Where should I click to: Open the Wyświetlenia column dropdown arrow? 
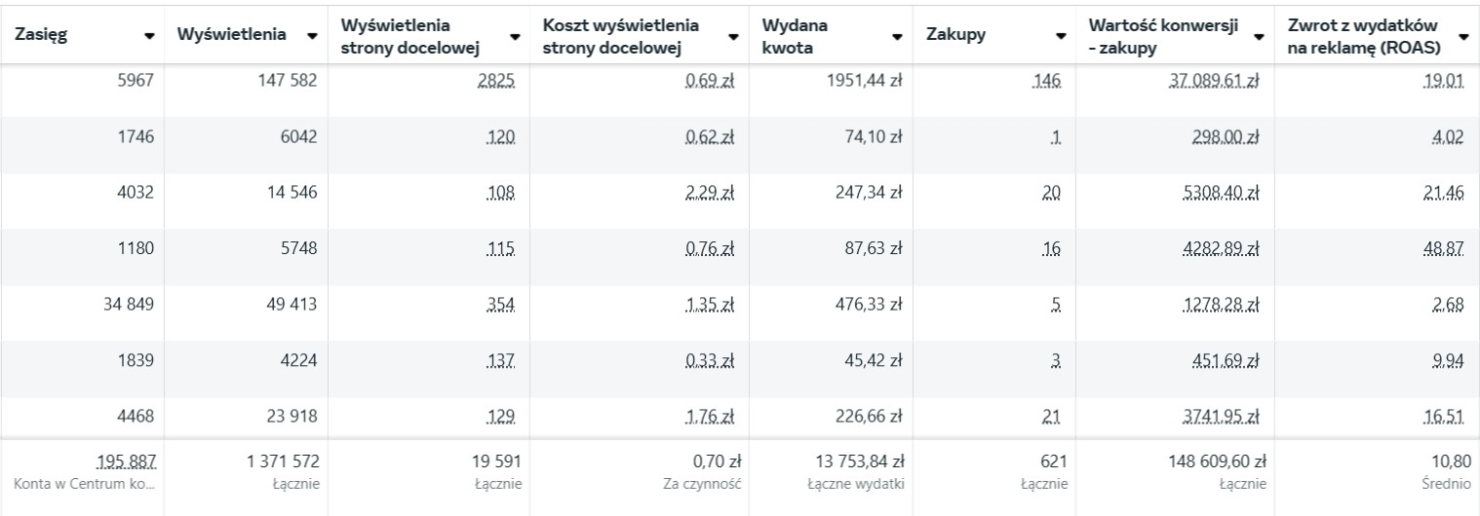point(312,35)
